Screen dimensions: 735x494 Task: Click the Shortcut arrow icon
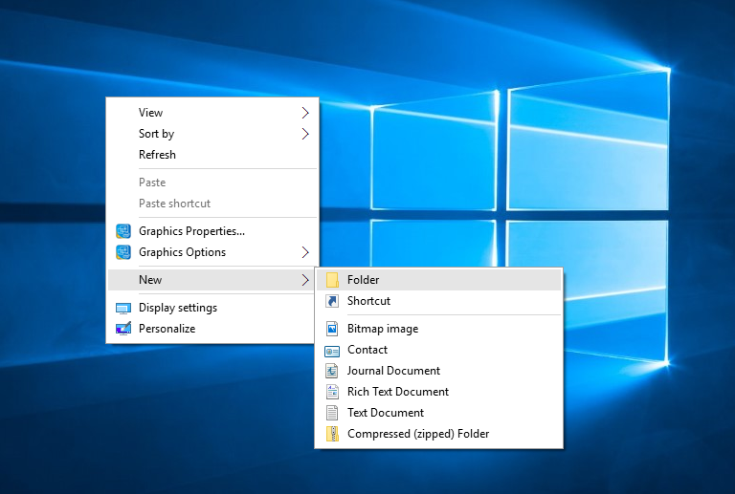332,301
